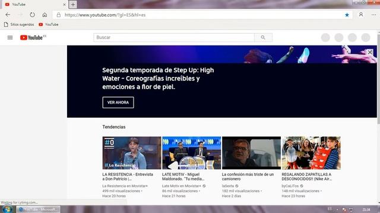Visit La Resistencia en Movistar+ channel
Screen dimensions: 380x213
(125, 186)
